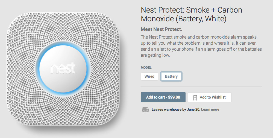Click the nest logo on the device
The height and width of the screenshot is (138, 273).
[63, 68]
